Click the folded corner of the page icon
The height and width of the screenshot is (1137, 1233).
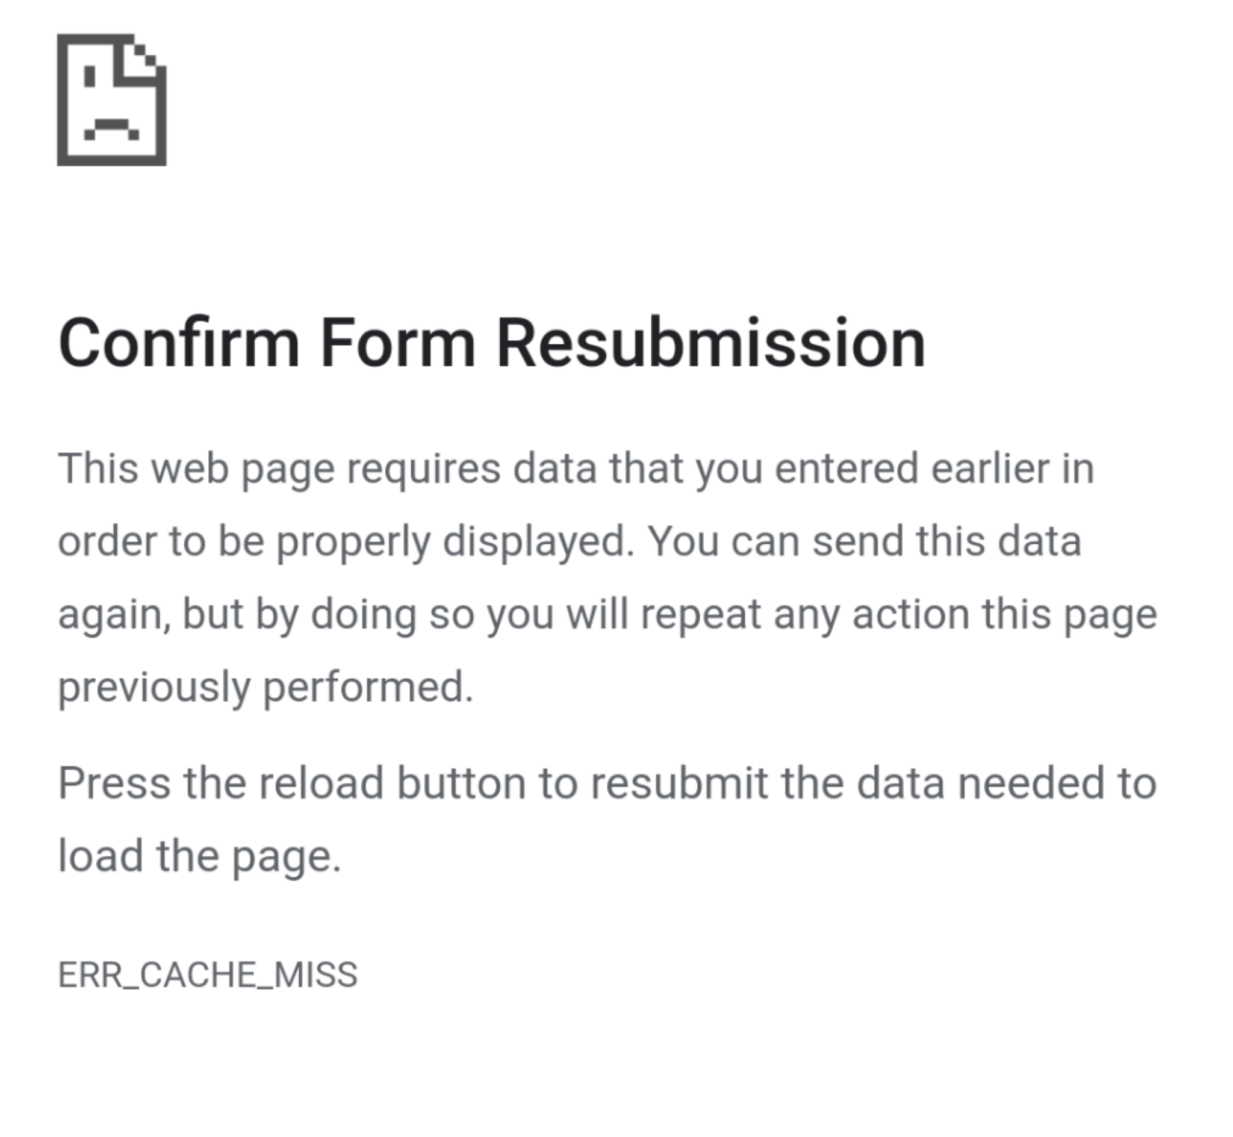[146, 58]
